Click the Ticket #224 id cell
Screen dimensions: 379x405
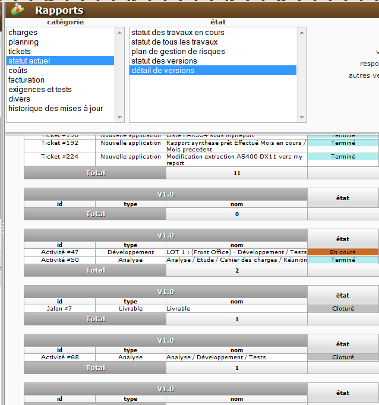pos(59,157)
